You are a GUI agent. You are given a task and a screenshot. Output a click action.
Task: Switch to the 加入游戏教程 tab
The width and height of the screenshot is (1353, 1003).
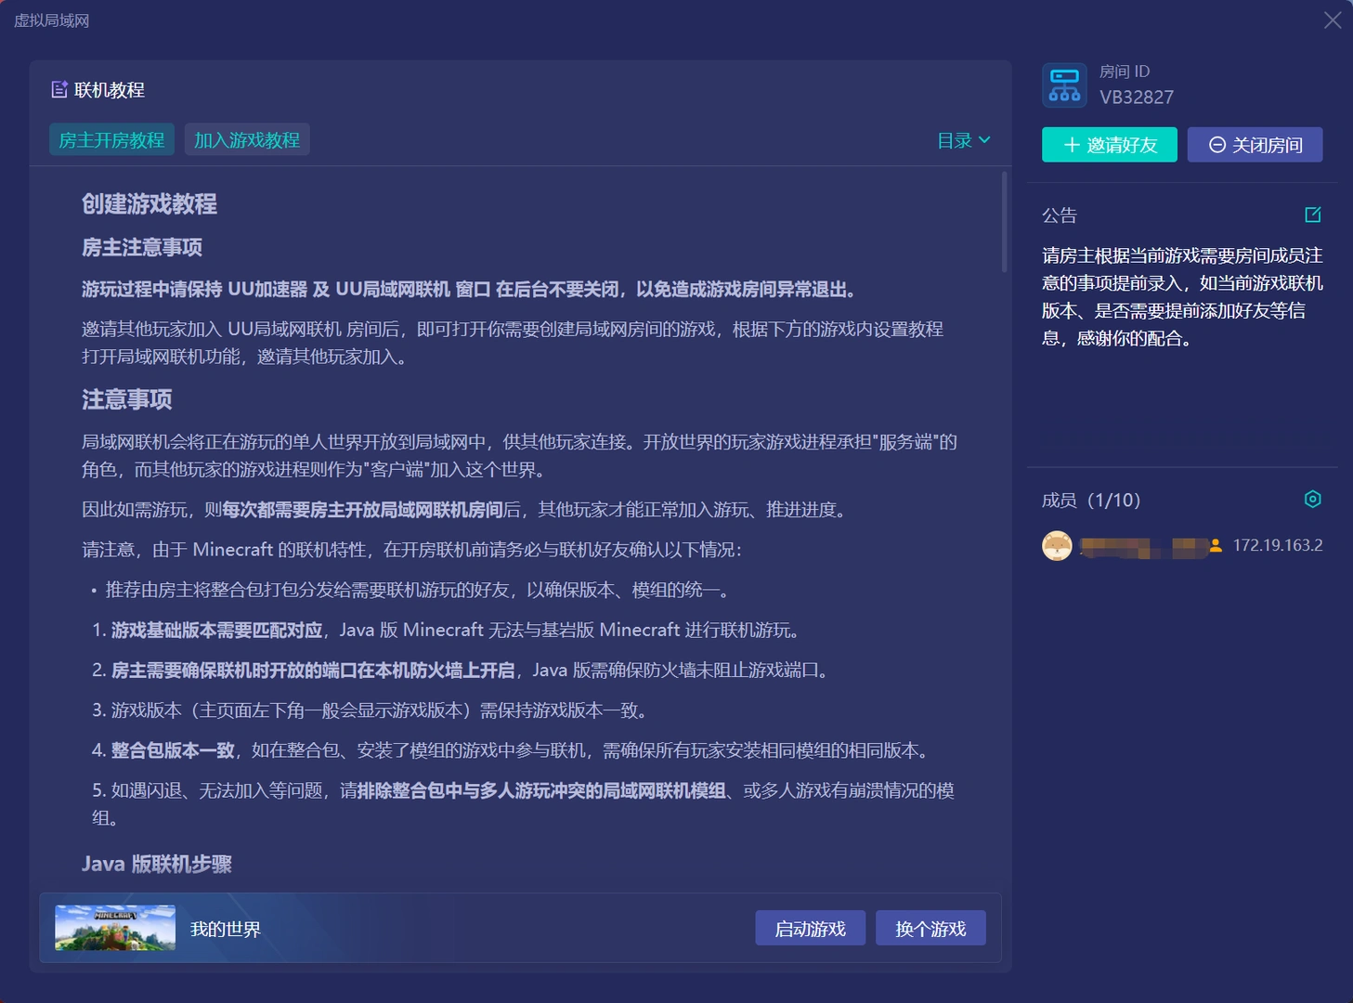[247, 140]
